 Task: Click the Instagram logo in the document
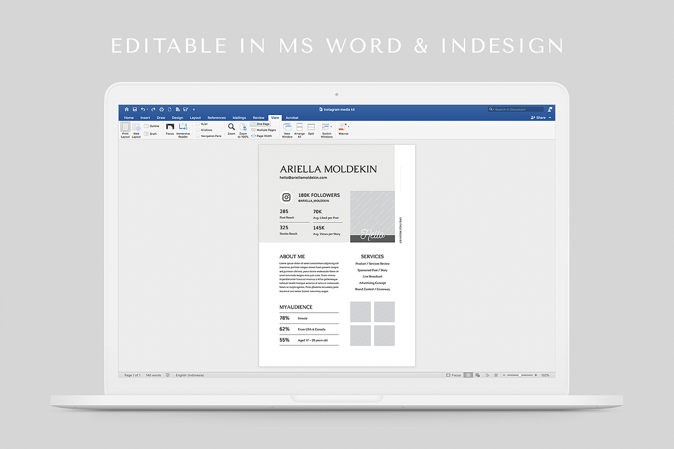point(286,197)
